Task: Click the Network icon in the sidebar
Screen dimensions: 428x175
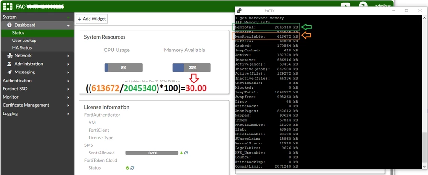Action: [x=10, y=55]
